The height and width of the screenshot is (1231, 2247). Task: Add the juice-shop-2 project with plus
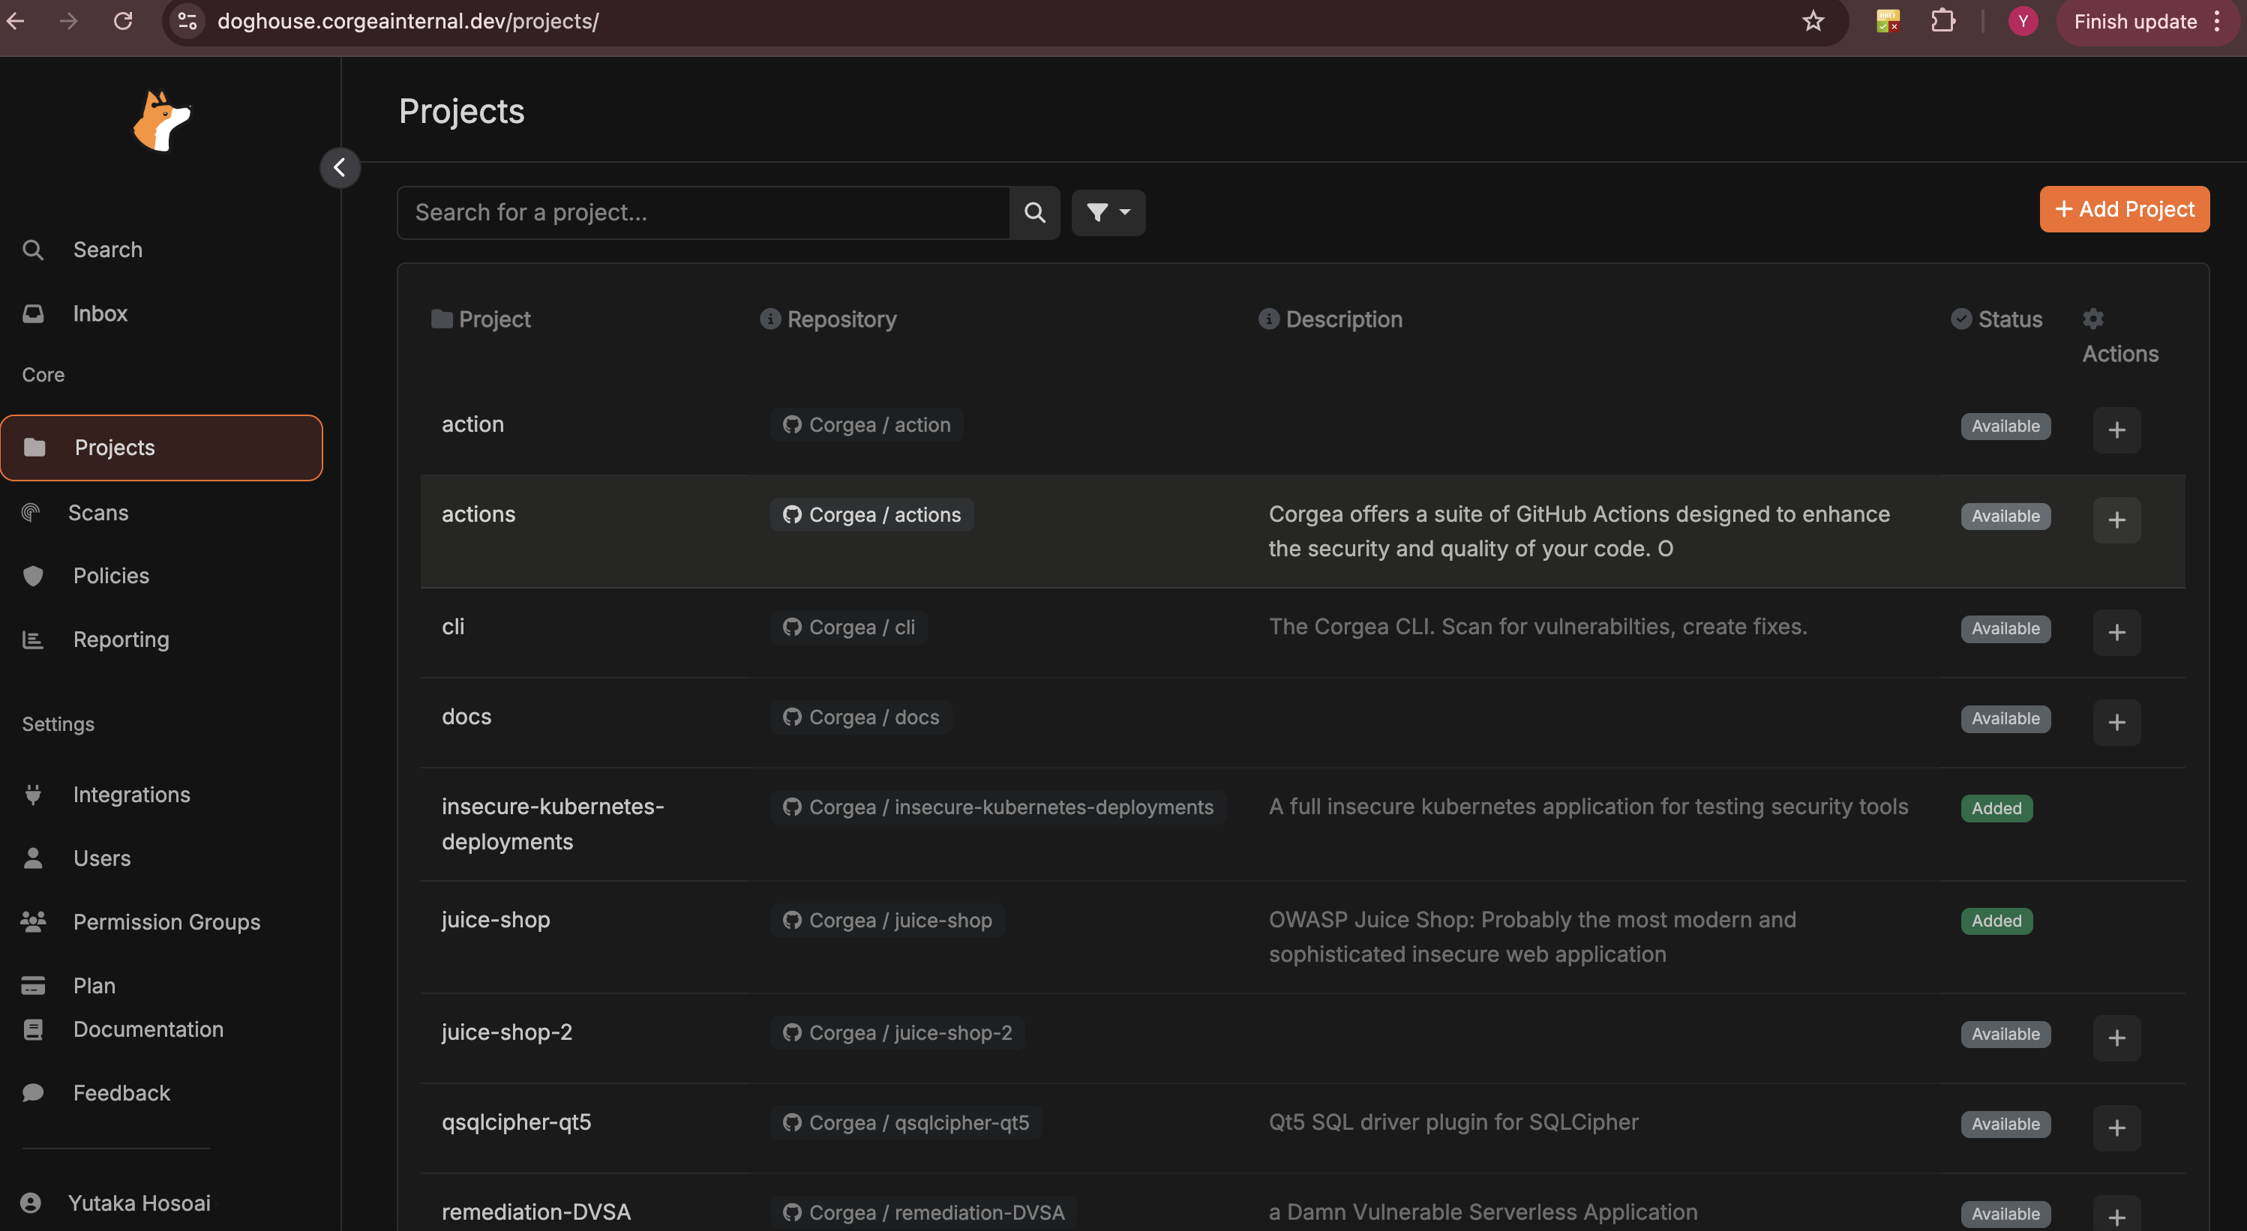[2117, 1038]
